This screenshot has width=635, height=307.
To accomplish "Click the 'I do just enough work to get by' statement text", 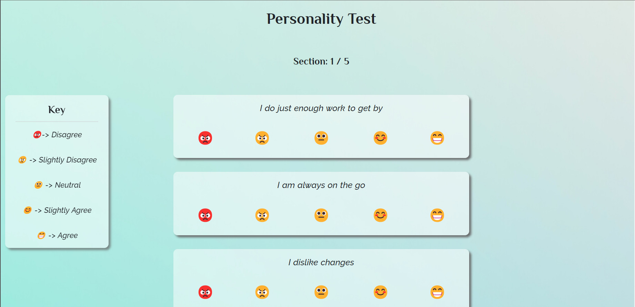I will tap(321, 108).
